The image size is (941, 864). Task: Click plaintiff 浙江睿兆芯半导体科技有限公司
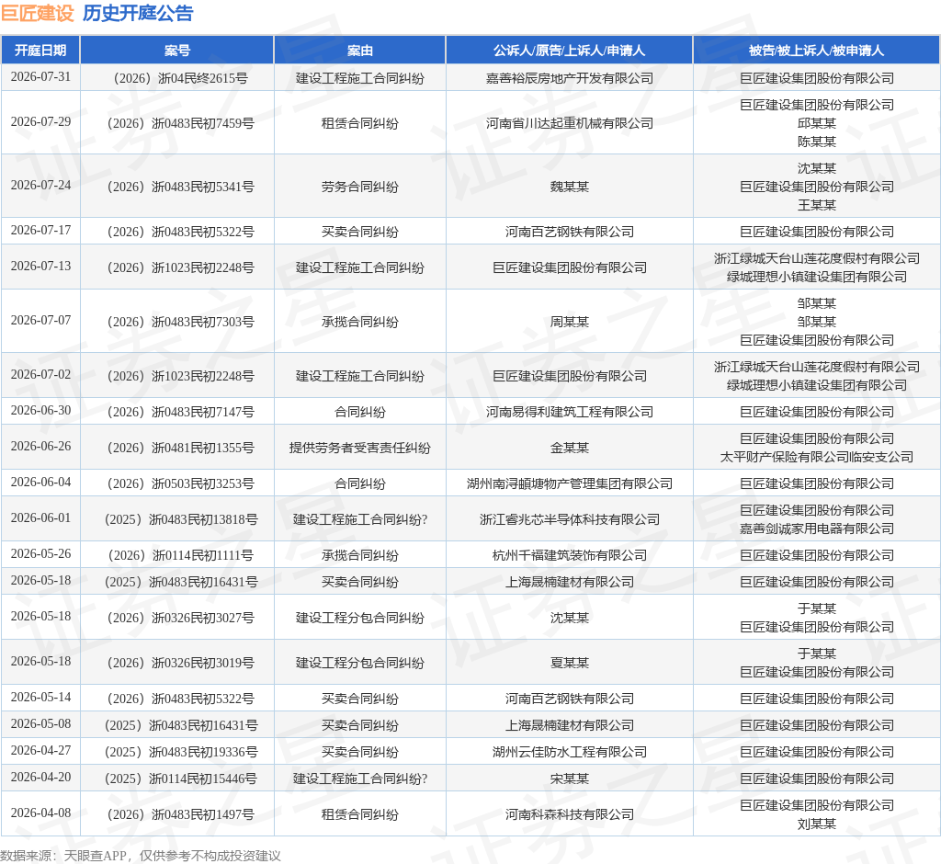click(x=570, y=519)
